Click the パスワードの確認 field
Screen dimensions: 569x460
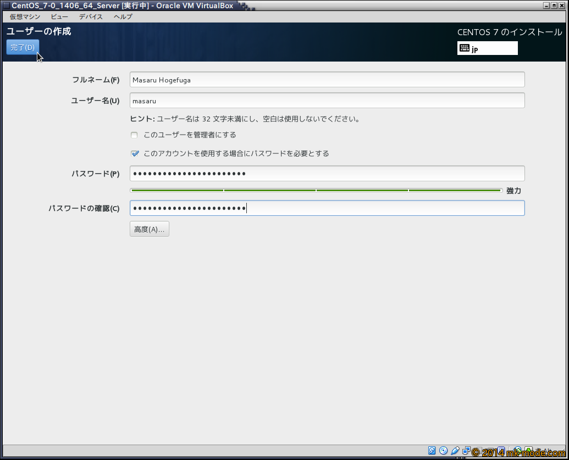point(327,208)
